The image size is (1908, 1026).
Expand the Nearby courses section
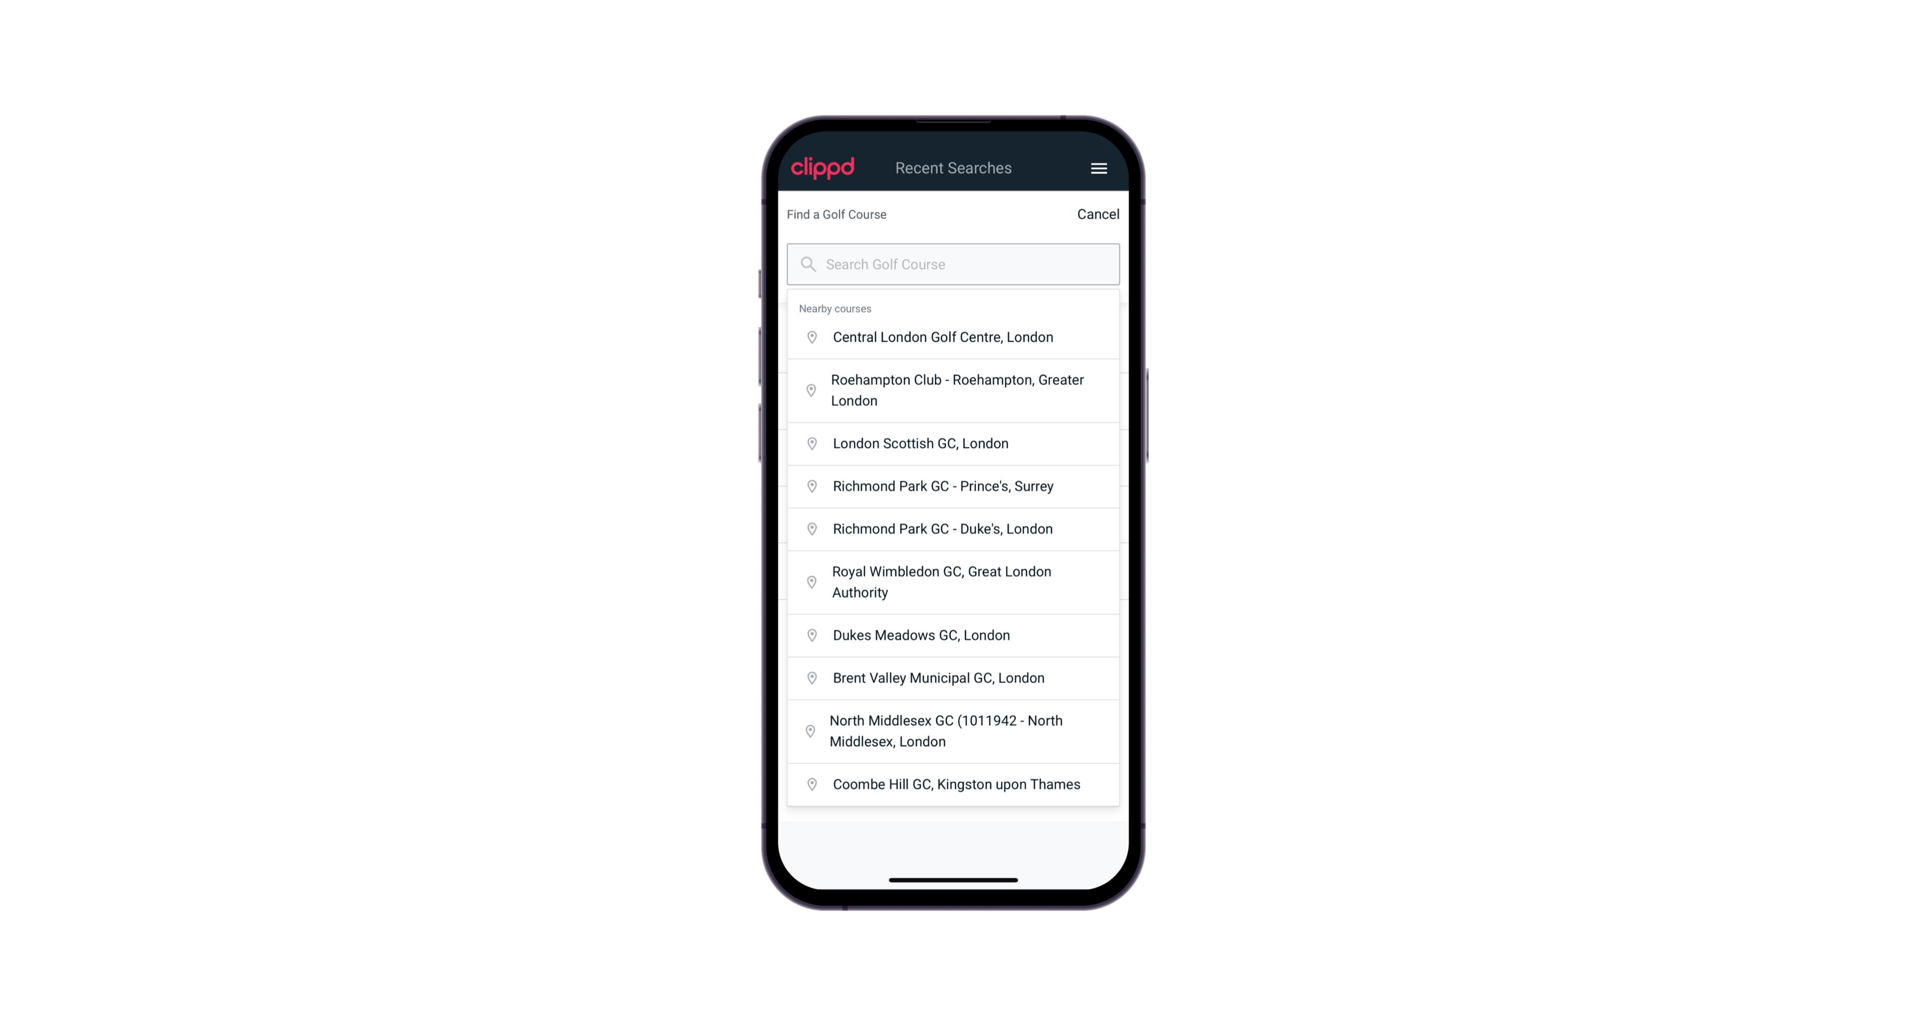834,308
